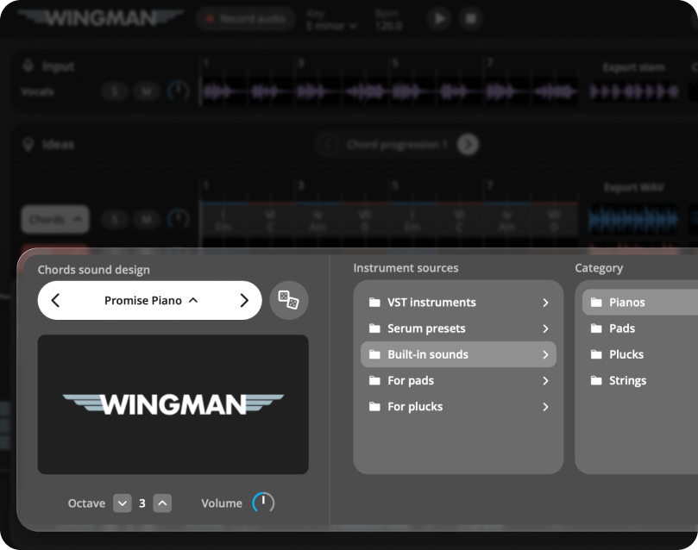Mute the Chords track
The height and width of the screenshot is (550, 698).
(147, 219)
